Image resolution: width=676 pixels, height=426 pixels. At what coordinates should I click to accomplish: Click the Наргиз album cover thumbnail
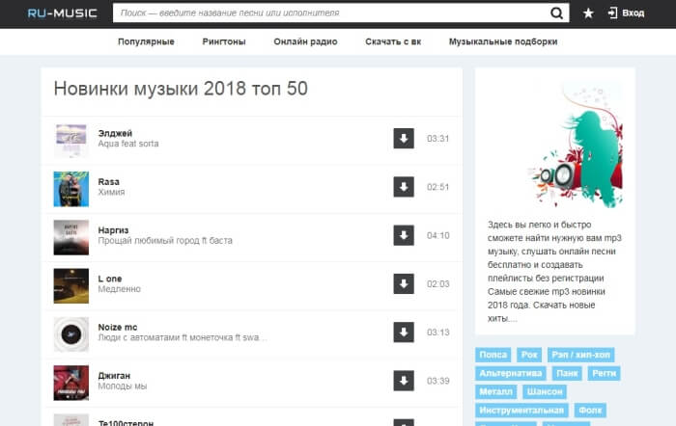click(x=71, y=237)
